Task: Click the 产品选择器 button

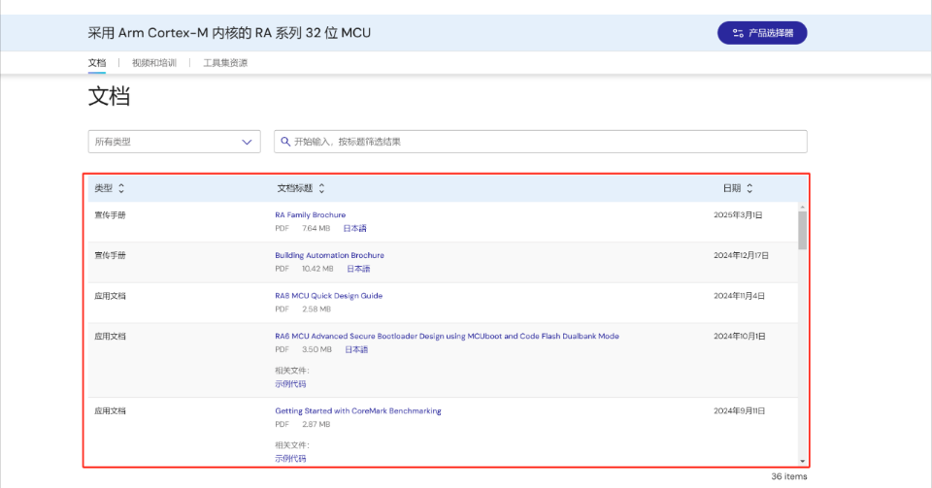Action: (762, 33)
